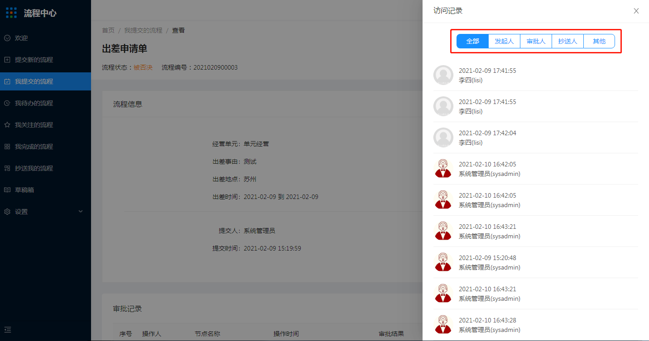Click sysadmin avatar at 2021-02-09 15:20:48
This screenshot has width=649, height=341.
point(443,262)
